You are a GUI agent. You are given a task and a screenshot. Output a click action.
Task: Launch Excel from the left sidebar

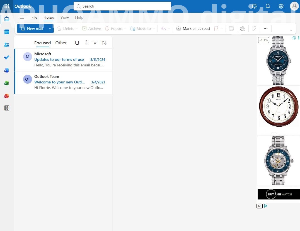(x=7, y=83)
